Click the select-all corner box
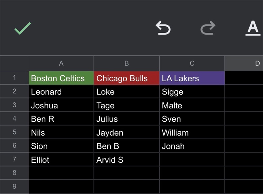This screenshot has width=263, height=194. [x=14, y=63]
